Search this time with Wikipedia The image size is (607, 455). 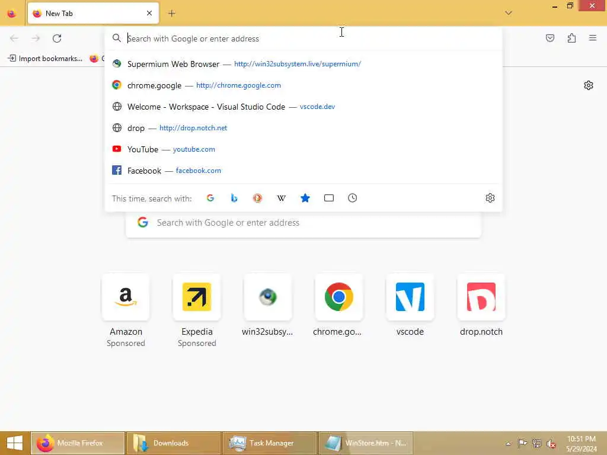[282, 198]
